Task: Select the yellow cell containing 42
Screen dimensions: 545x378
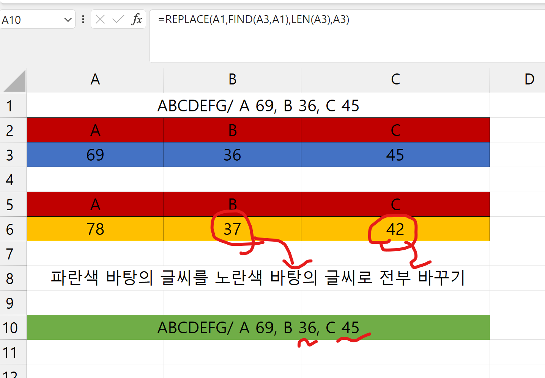Action: (x=395, y=229)
